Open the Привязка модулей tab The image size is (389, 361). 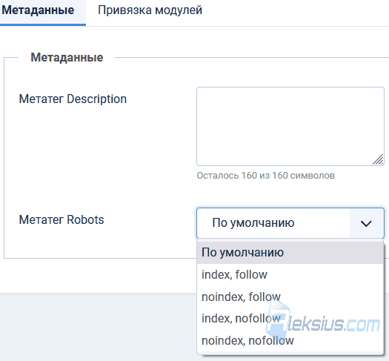click(150, 10)
